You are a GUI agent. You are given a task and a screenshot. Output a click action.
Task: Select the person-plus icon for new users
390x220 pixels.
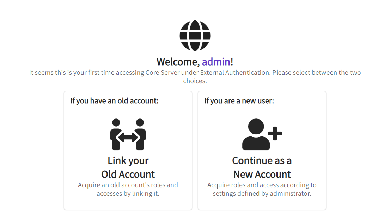click(261, 134)
